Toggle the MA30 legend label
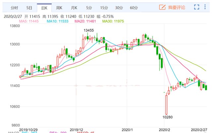The width and height of the screenshot is (212, 133). coord(113,21)
